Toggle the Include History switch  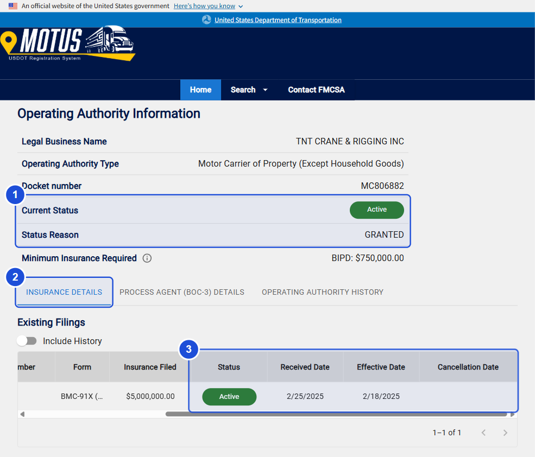(x=27, y=341)
